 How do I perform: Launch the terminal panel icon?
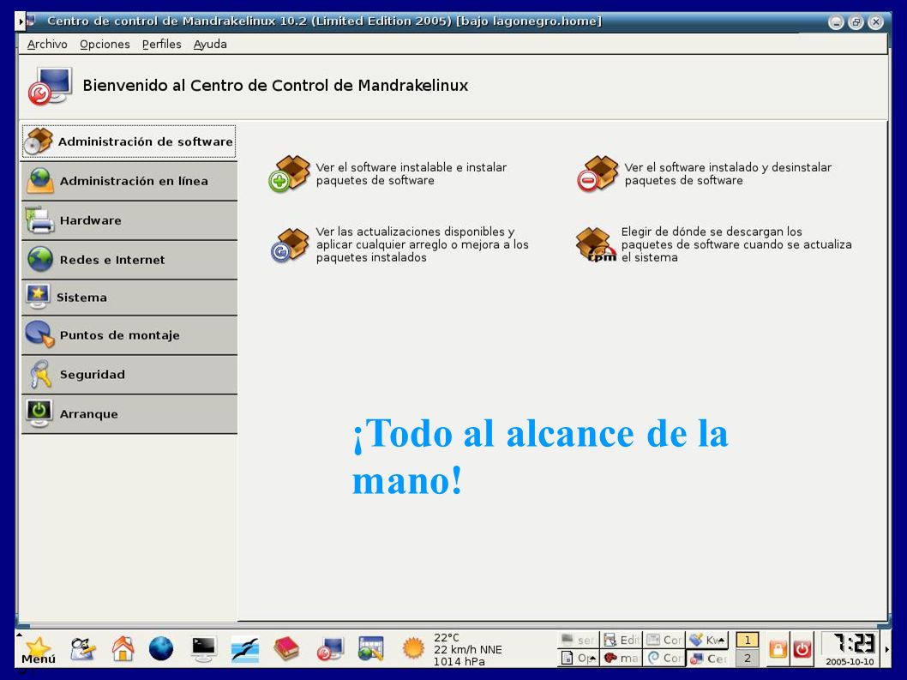(x=204, y=649)
